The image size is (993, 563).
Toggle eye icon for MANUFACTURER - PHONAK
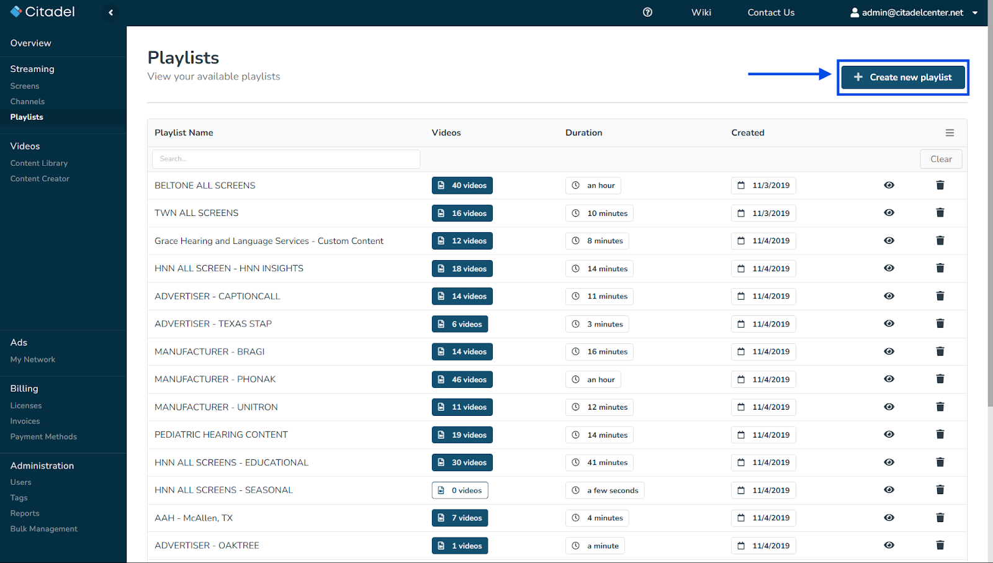889,379
